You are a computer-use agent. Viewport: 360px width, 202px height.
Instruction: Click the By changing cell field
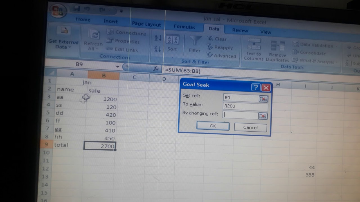tap(240, 115)
